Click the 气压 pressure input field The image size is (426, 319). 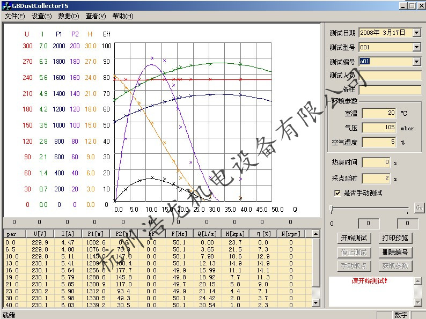pyautogui.click(x=379, y=128)
